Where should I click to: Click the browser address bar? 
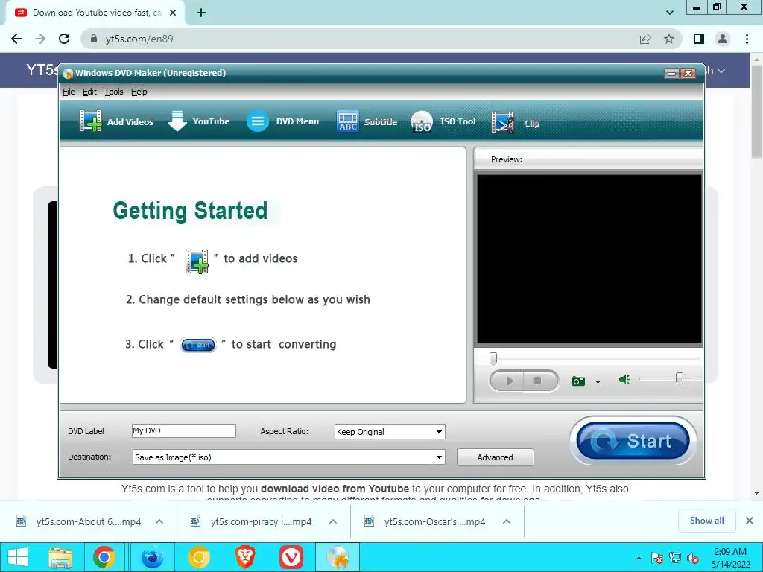point(360,39)
